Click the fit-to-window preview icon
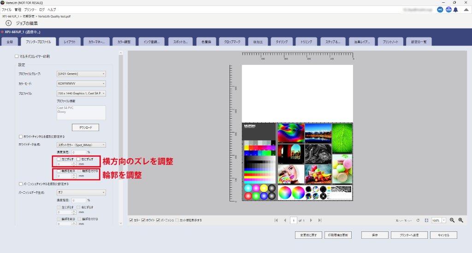 point(426,220)
